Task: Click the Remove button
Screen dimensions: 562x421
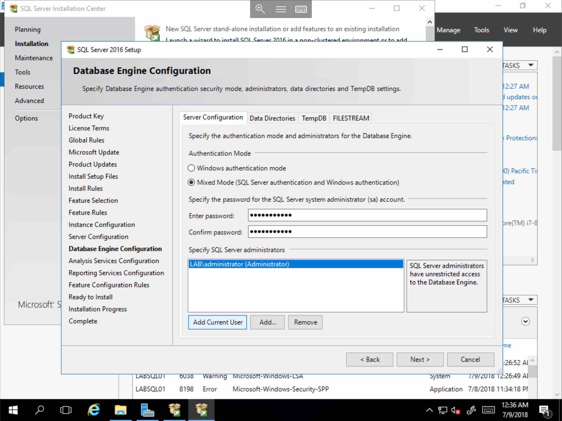Action: pyautogui.click(x=305, y=322)
